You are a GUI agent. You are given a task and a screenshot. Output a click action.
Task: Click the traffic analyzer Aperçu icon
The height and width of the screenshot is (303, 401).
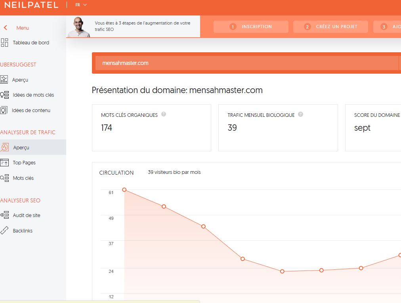point(5,147)
